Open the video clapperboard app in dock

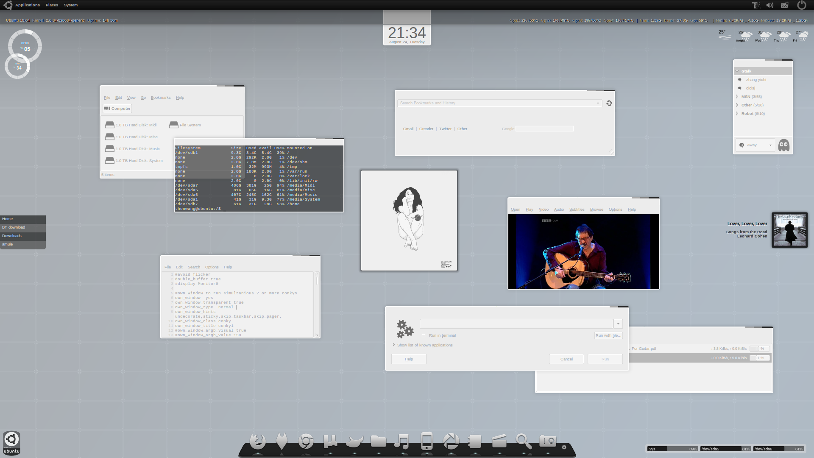(x=499, y=441)
